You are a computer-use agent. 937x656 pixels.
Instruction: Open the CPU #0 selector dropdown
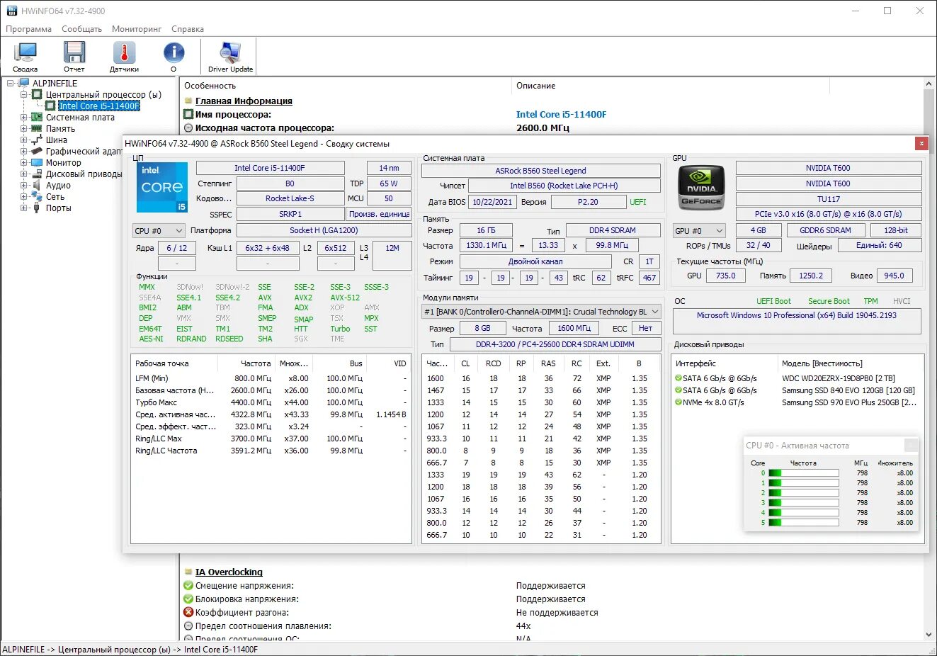click(x=159, y=231)
